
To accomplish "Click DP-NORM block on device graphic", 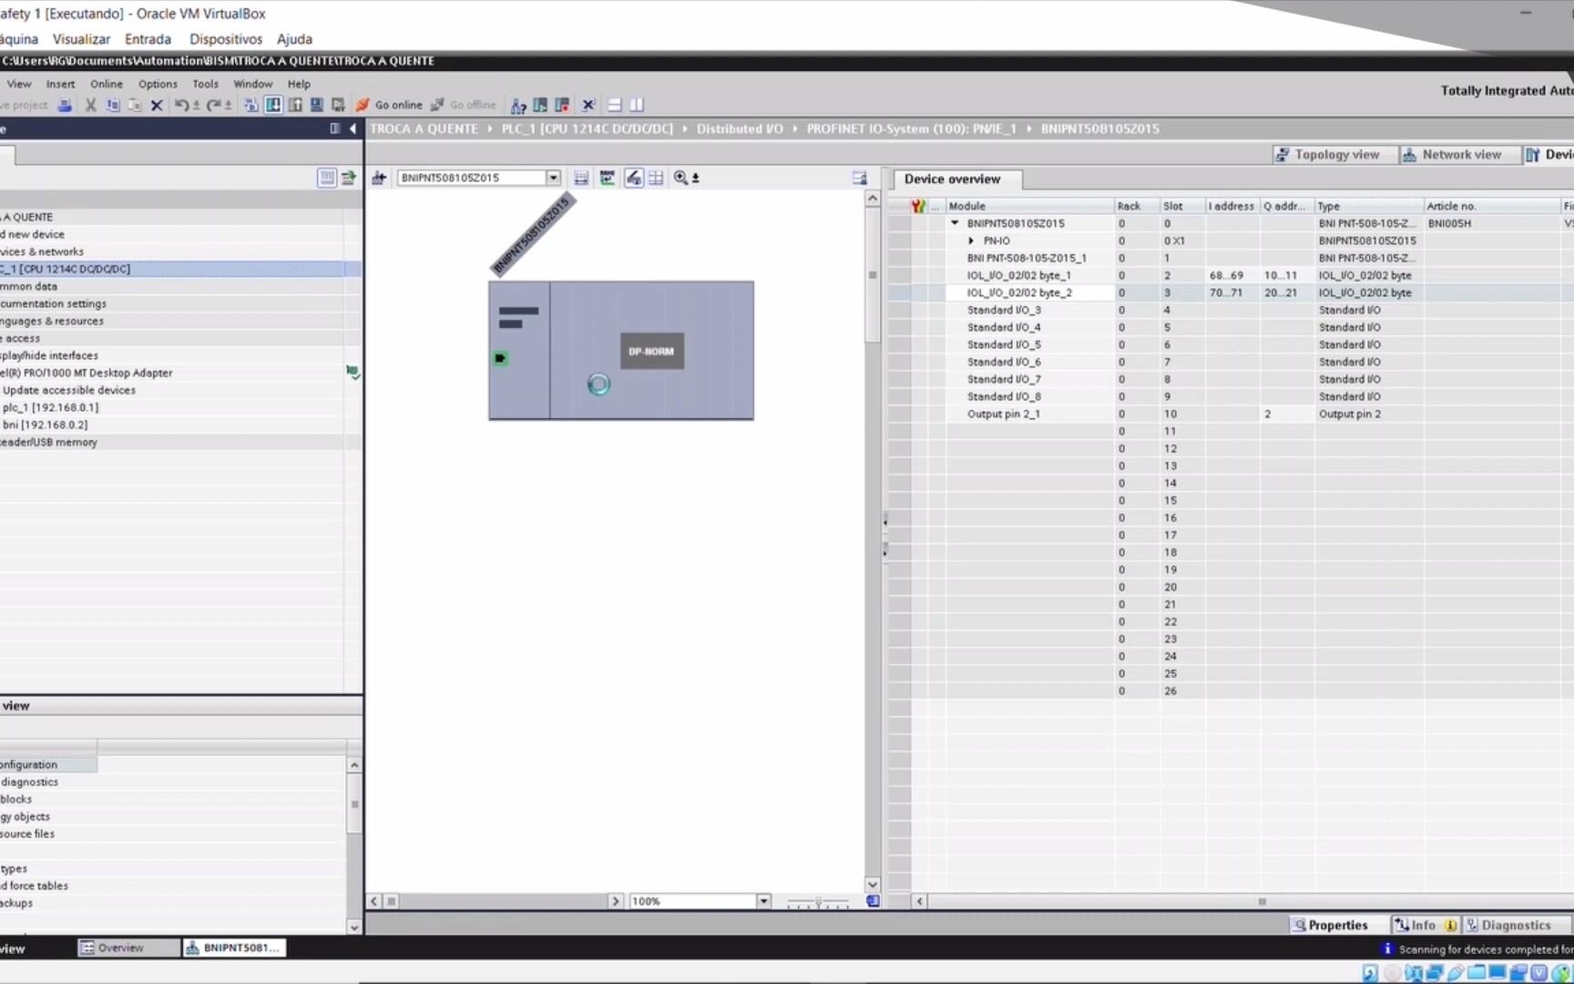I will point(651,351).
